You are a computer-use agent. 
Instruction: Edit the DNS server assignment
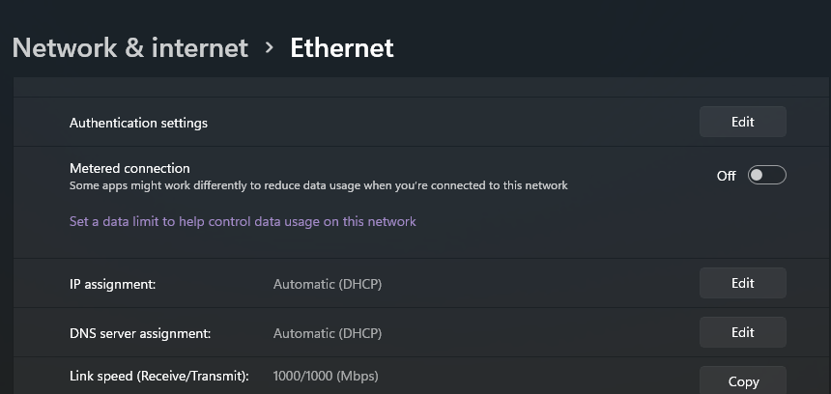click(742, 332)
